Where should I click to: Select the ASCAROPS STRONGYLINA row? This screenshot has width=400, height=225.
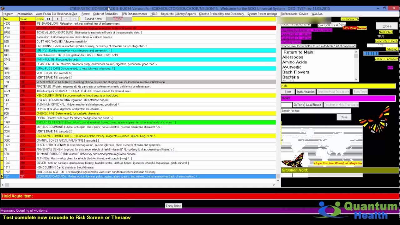coord(138,122)
